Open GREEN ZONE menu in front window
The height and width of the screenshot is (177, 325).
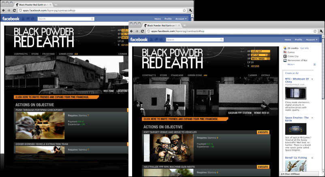click(x=197, y=75)
